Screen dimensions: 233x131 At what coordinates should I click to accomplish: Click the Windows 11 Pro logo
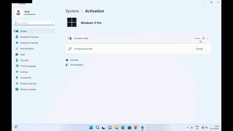(x=72, y=22)
